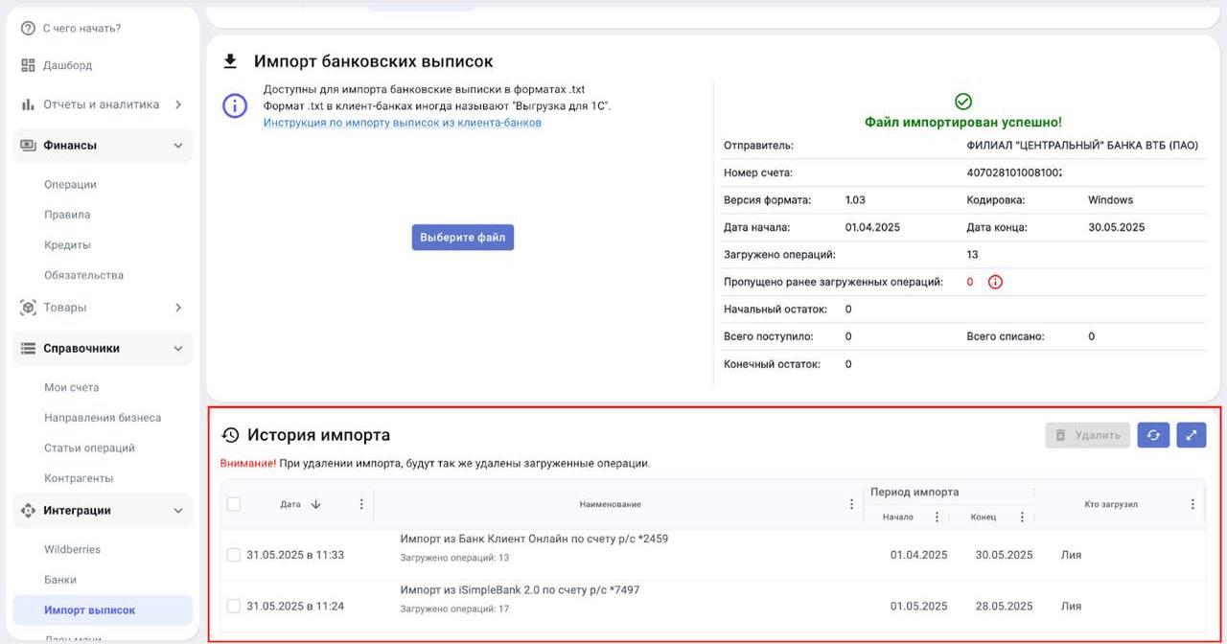Go to Контрагенты in the sidebar
Viewport: 1227px width, 644px height.
(x=79, y=478)
